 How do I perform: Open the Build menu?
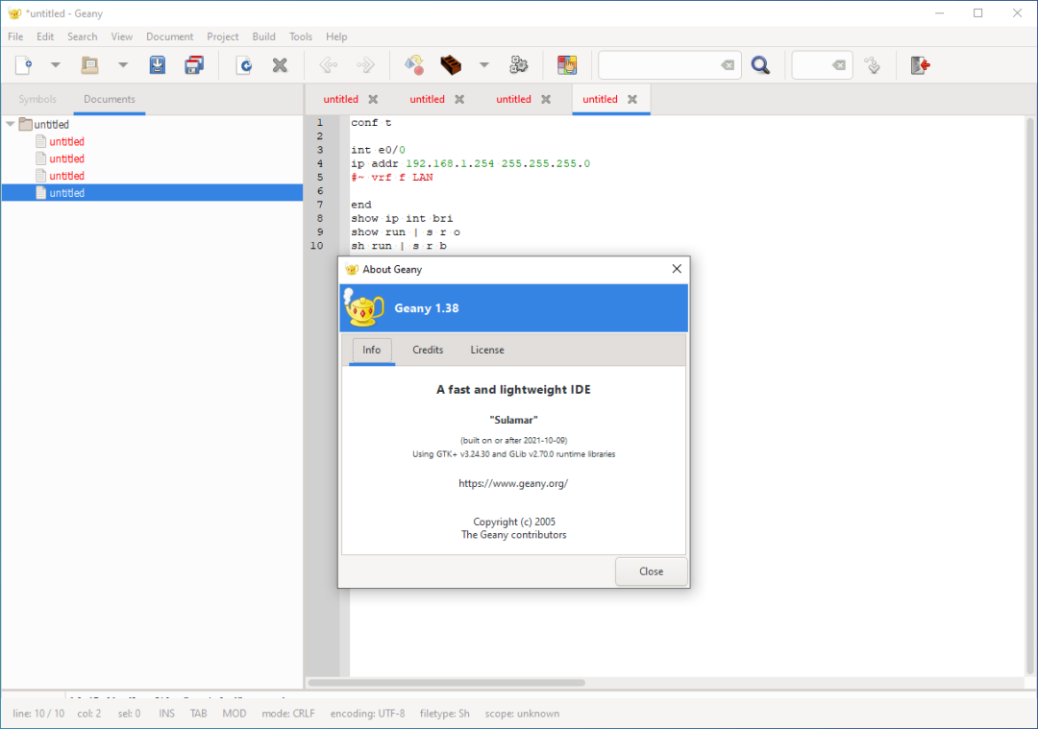click(263, 36)
